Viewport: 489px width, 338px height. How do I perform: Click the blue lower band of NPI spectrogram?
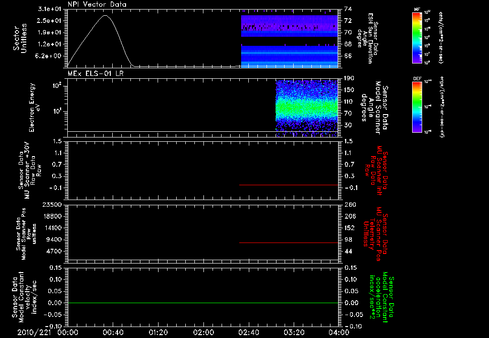[x=289, y=56]
